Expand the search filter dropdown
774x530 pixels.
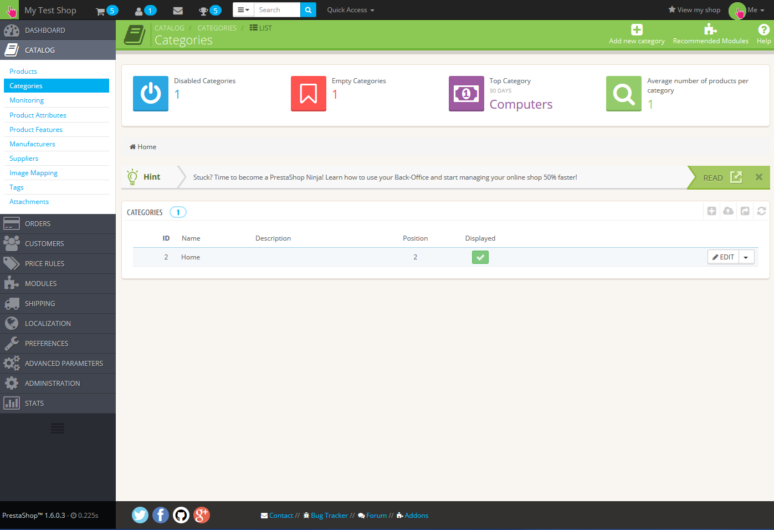[243, 10]
